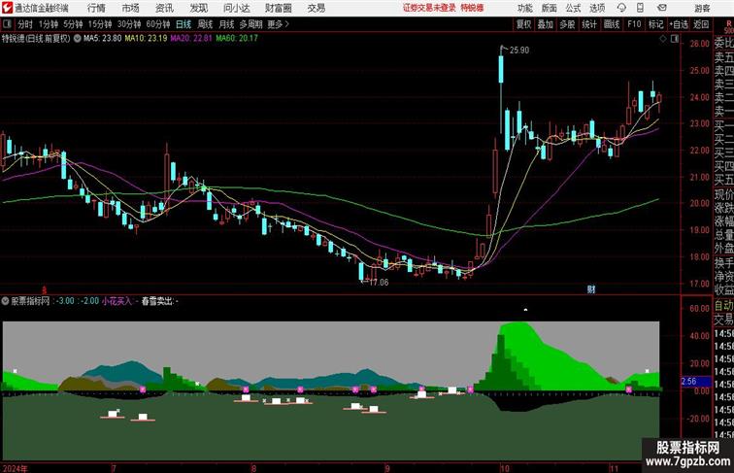Click the 游客 guest account label

[x=702, y=8]
